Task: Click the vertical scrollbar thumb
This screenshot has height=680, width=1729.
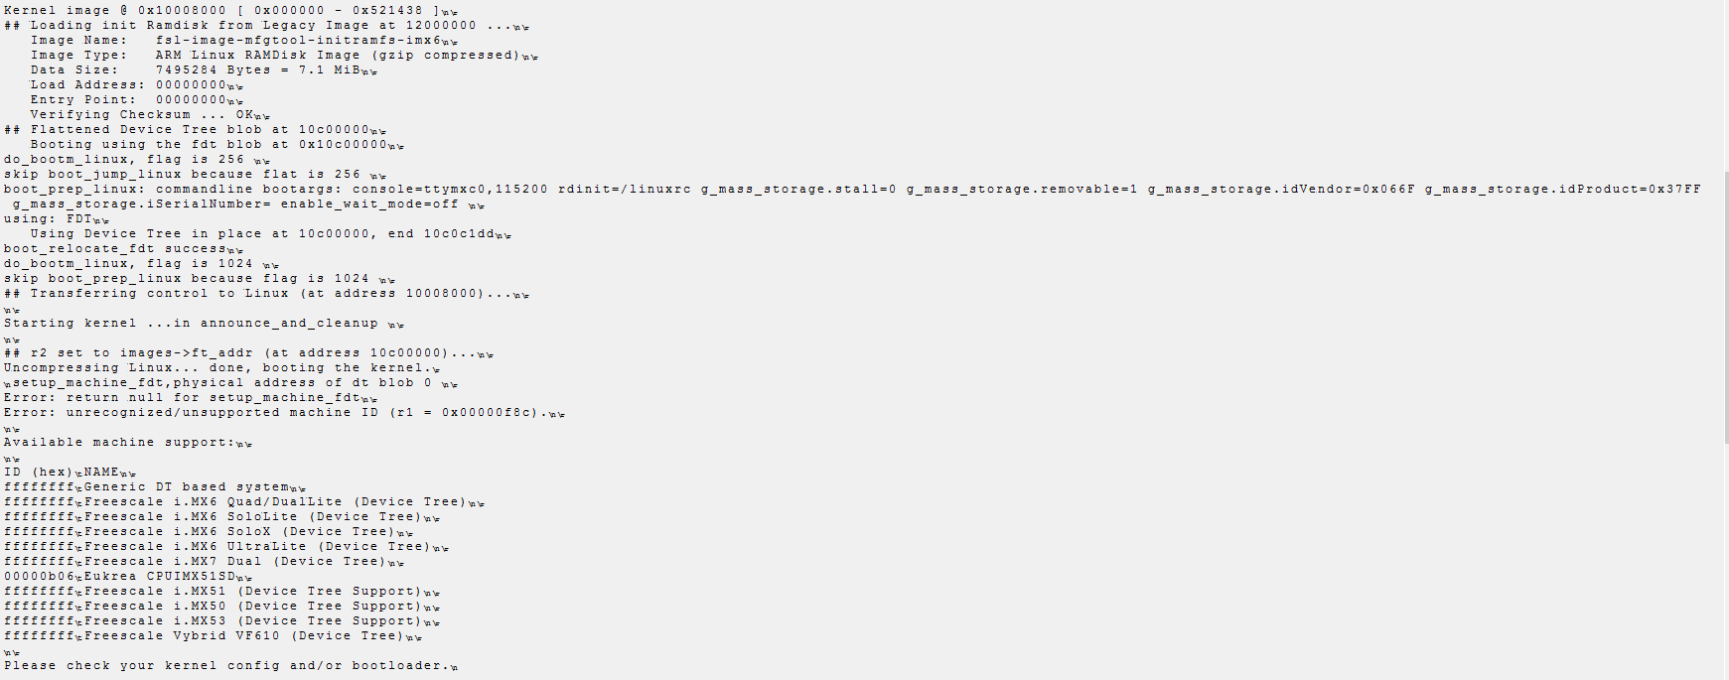Action: (x=1725, y=308)
